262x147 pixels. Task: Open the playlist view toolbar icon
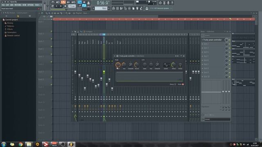[113, 8]
